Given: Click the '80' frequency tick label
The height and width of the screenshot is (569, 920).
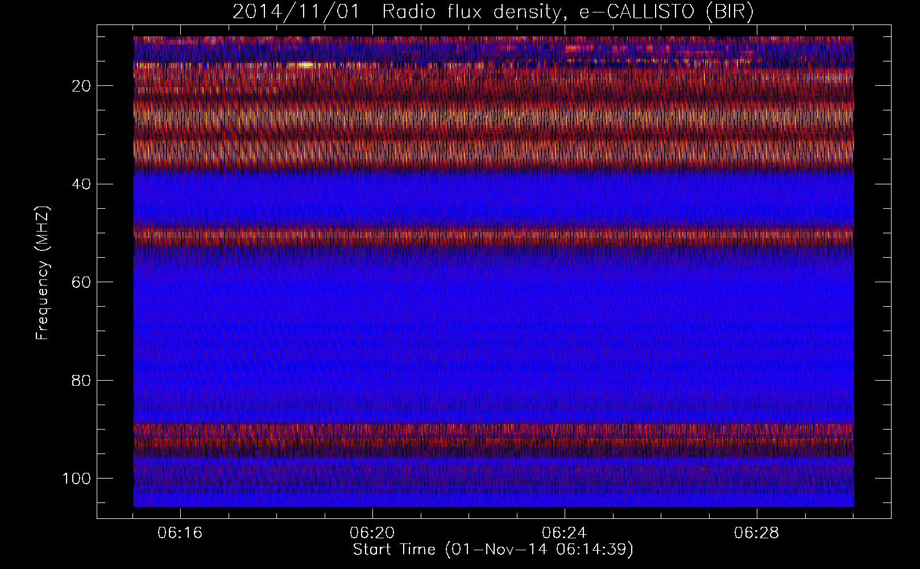Looking at the screenshot, I should (x=82, y=380).
